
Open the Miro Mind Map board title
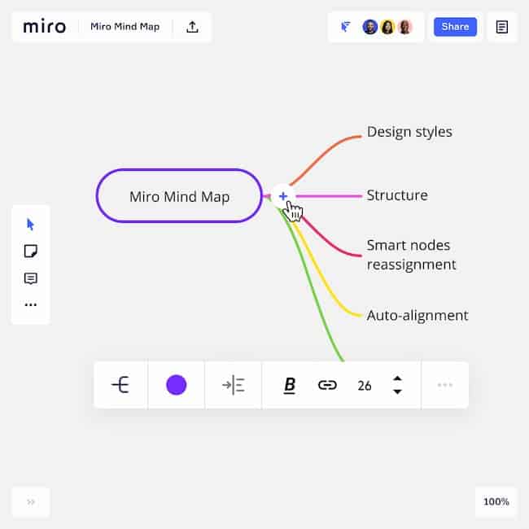tap(125, 27)
